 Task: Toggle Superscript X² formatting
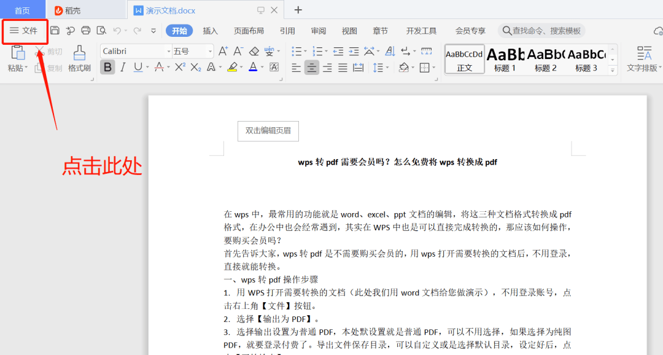(x=180, y=67)
